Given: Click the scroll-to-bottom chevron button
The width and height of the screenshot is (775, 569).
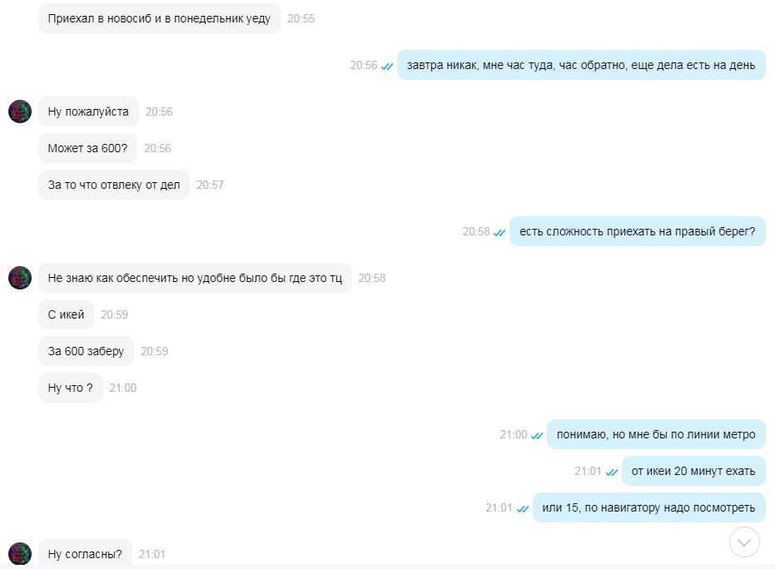Looking at the screenshot, I should point(744,542).
